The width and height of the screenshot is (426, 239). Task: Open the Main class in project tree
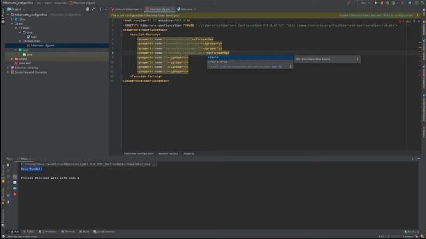(32, 37)
